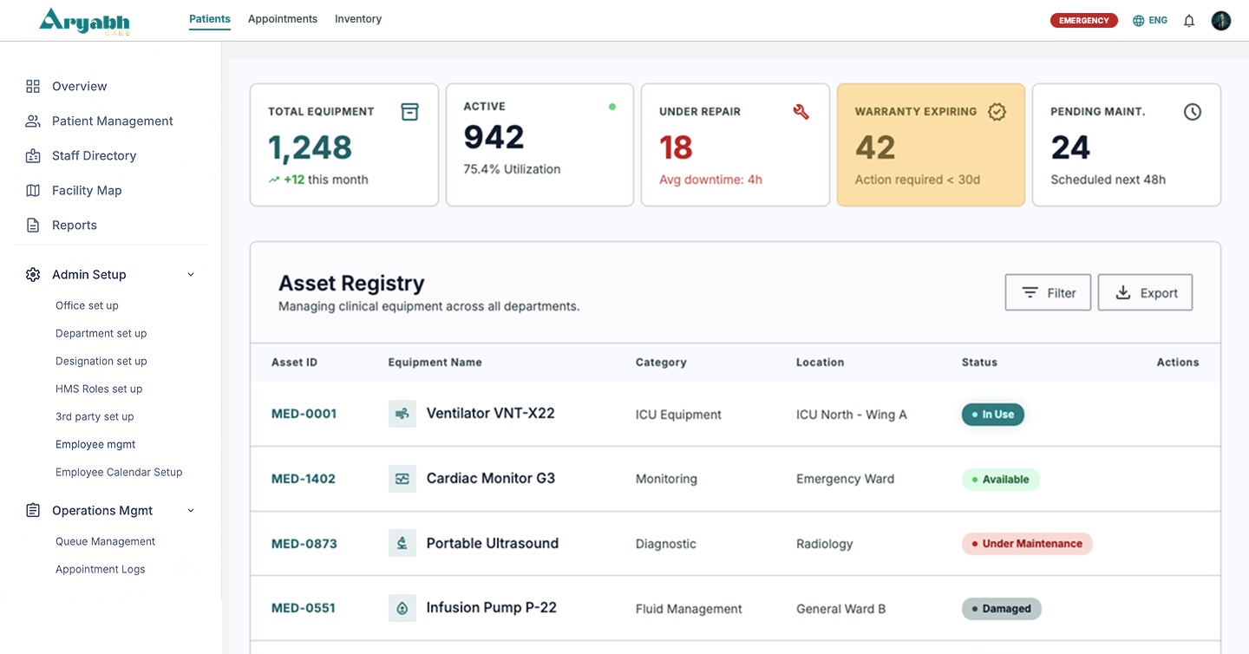Screen dimensions: 1249x654
Task: Click the Total Equipment archive box icon
Action: pyautogui.click(x=409, y=112)
